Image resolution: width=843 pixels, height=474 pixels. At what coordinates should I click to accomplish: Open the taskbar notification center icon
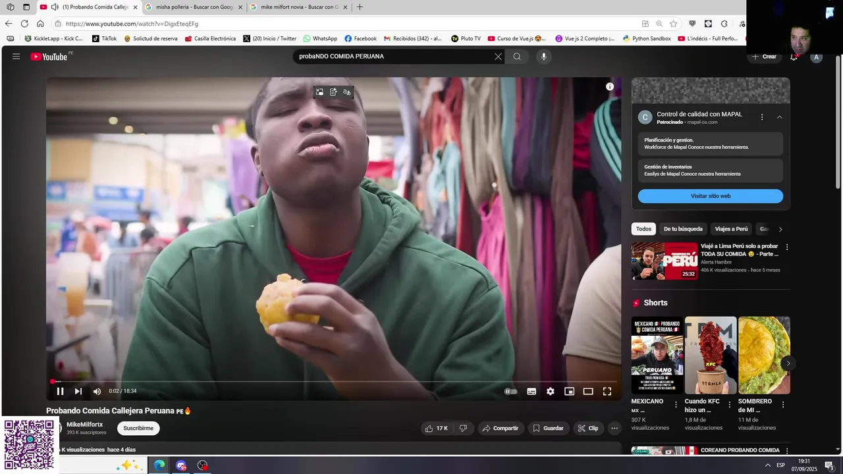point(829,465)
